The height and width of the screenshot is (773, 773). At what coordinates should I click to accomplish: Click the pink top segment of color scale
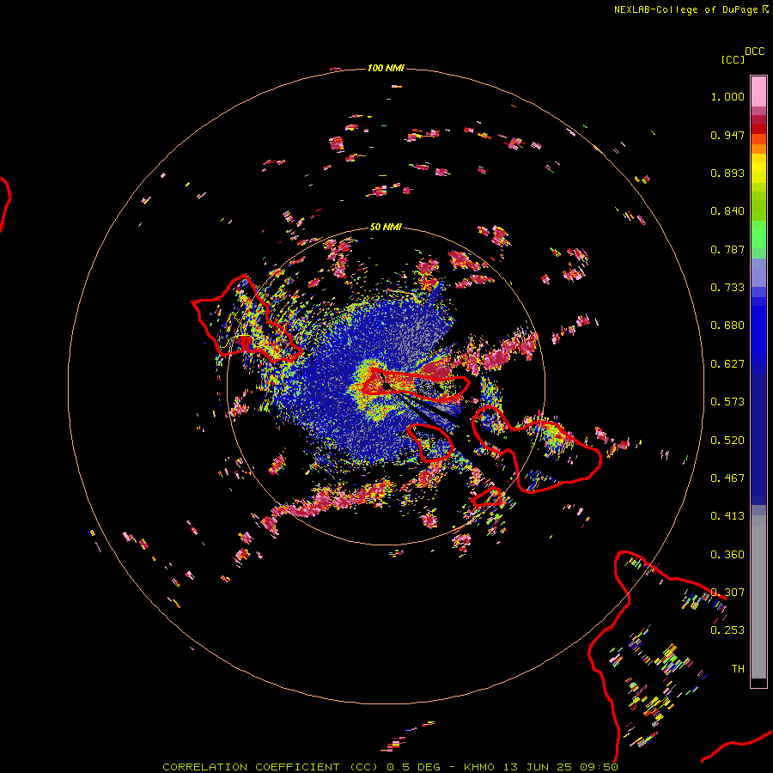click(758, 92)
